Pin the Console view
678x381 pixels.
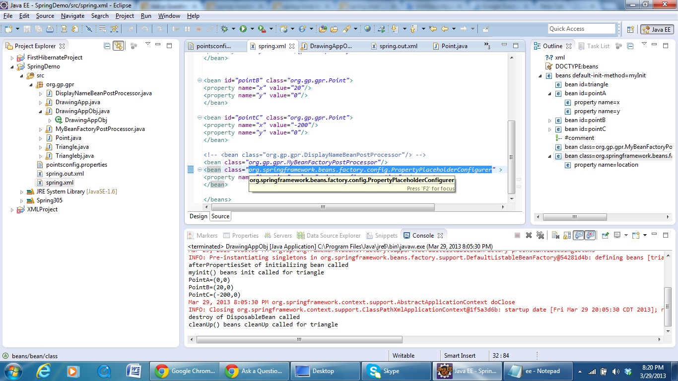point(605,235)
